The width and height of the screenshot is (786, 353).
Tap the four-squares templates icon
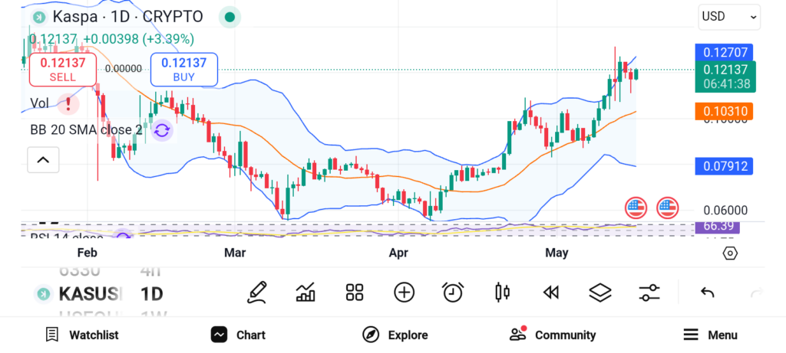(x=354, y=292)
